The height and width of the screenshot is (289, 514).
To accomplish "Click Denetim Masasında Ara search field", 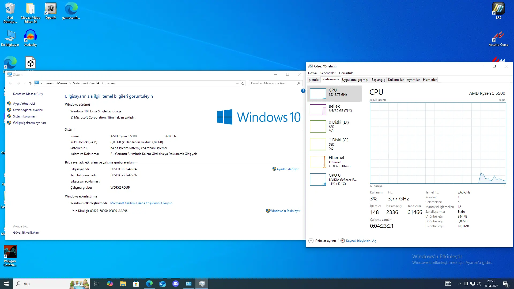I will point(275,83).
